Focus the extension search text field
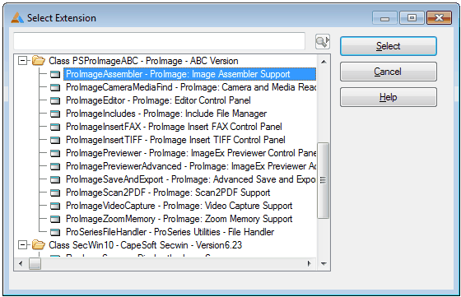Viewport: 461px width, 297px height. 160,41
